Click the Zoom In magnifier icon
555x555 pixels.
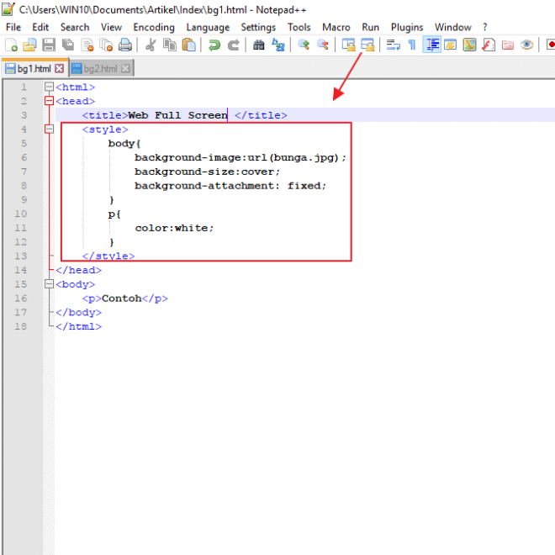(x=304, y=45)
